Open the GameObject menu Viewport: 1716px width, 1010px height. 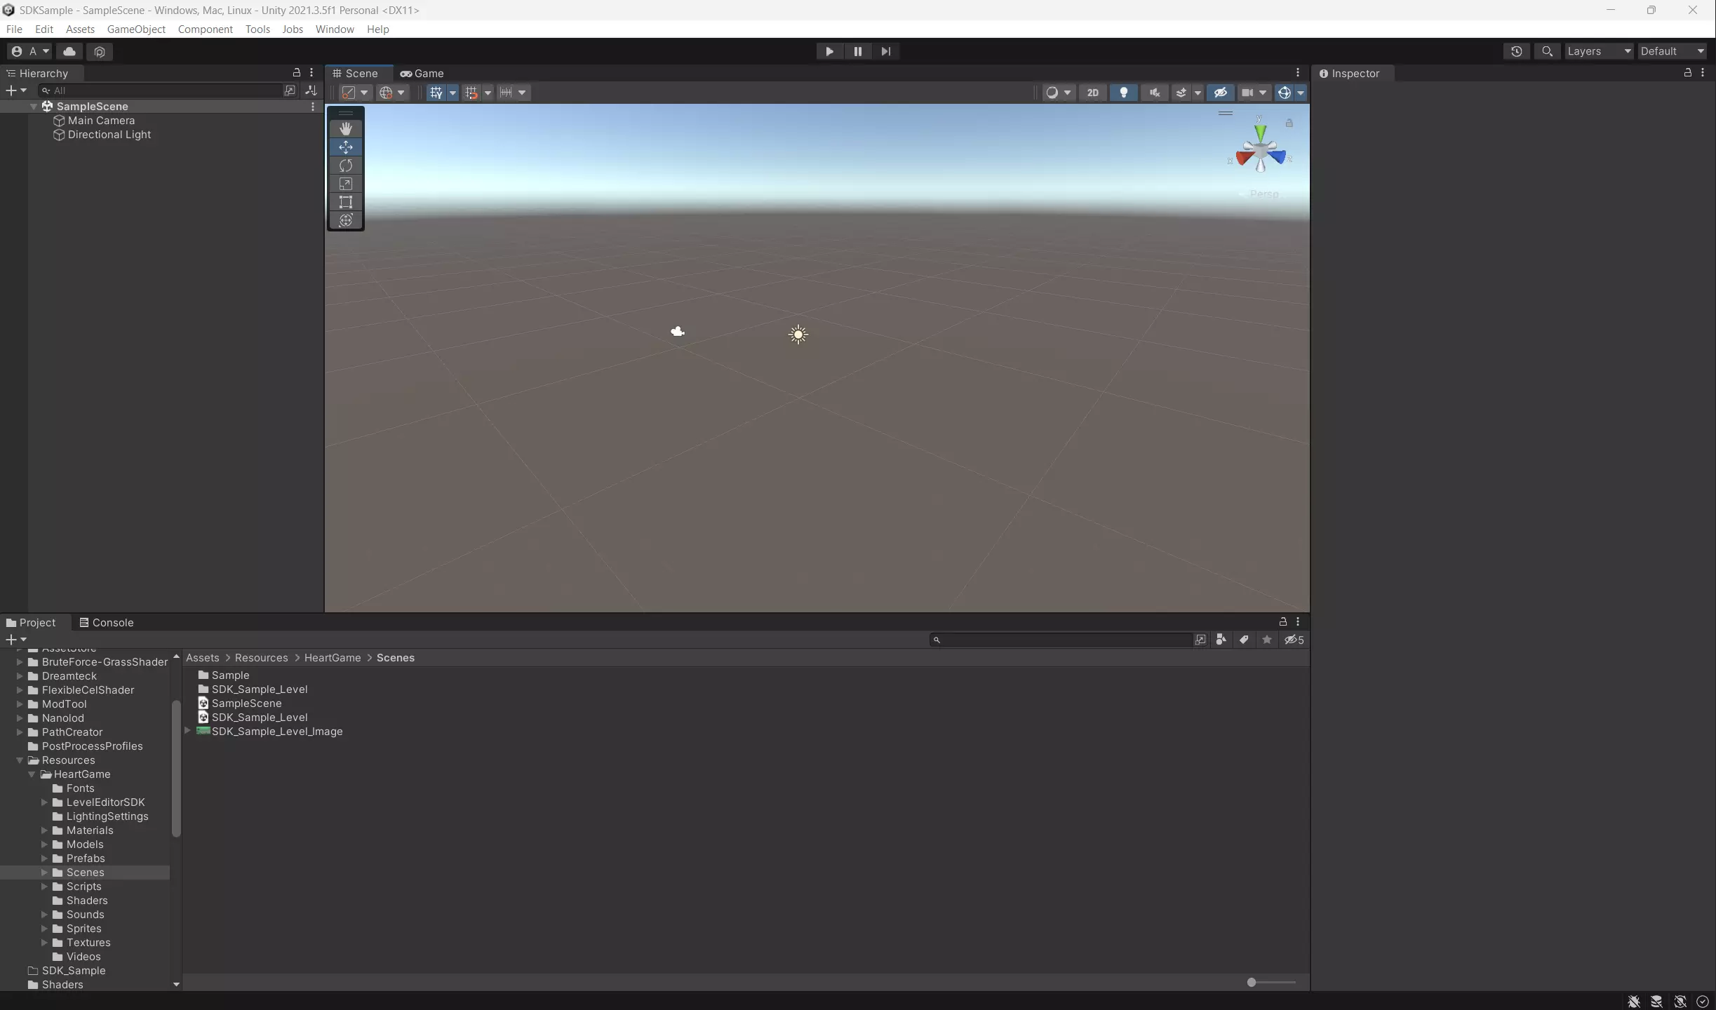[x=136, y=29]
